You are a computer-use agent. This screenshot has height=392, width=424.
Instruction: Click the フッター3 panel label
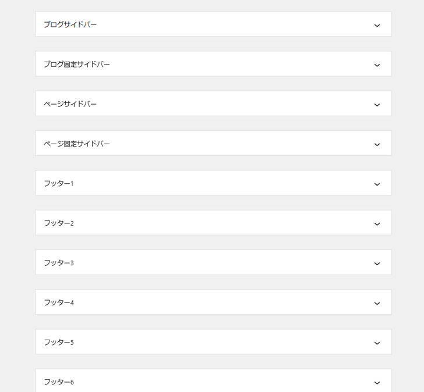click(x=59, y=263)
